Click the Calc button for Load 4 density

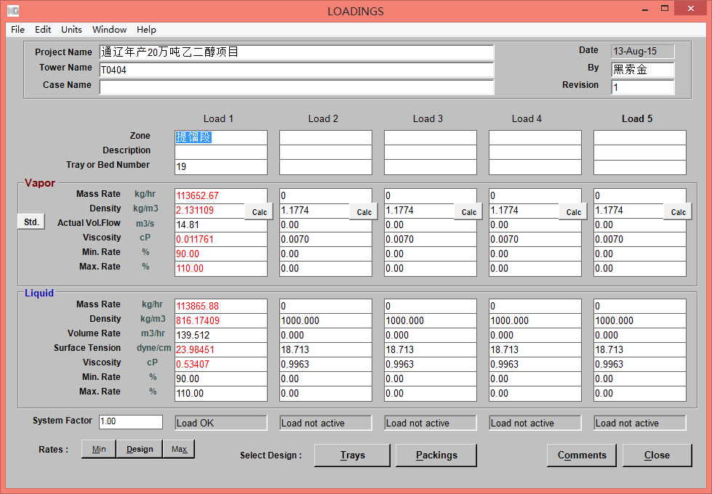573,212
